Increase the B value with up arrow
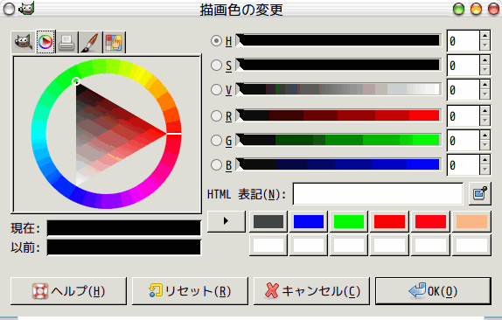 tap(485, 160)
